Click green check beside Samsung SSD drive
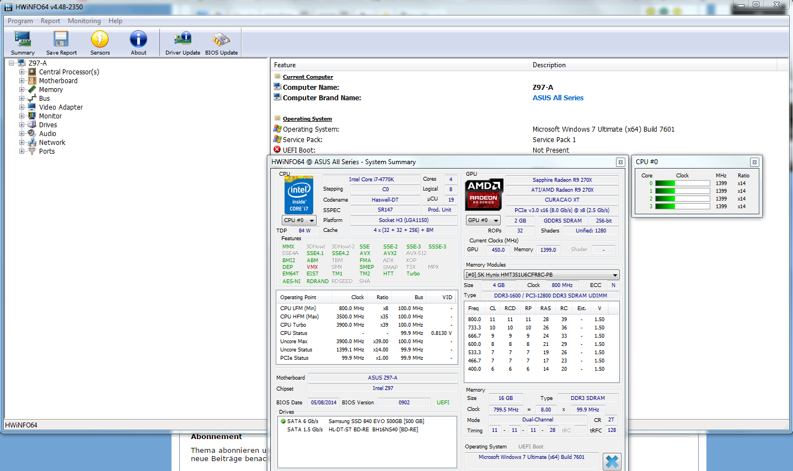This screenshot has height=471, width=793. point(283,421)
